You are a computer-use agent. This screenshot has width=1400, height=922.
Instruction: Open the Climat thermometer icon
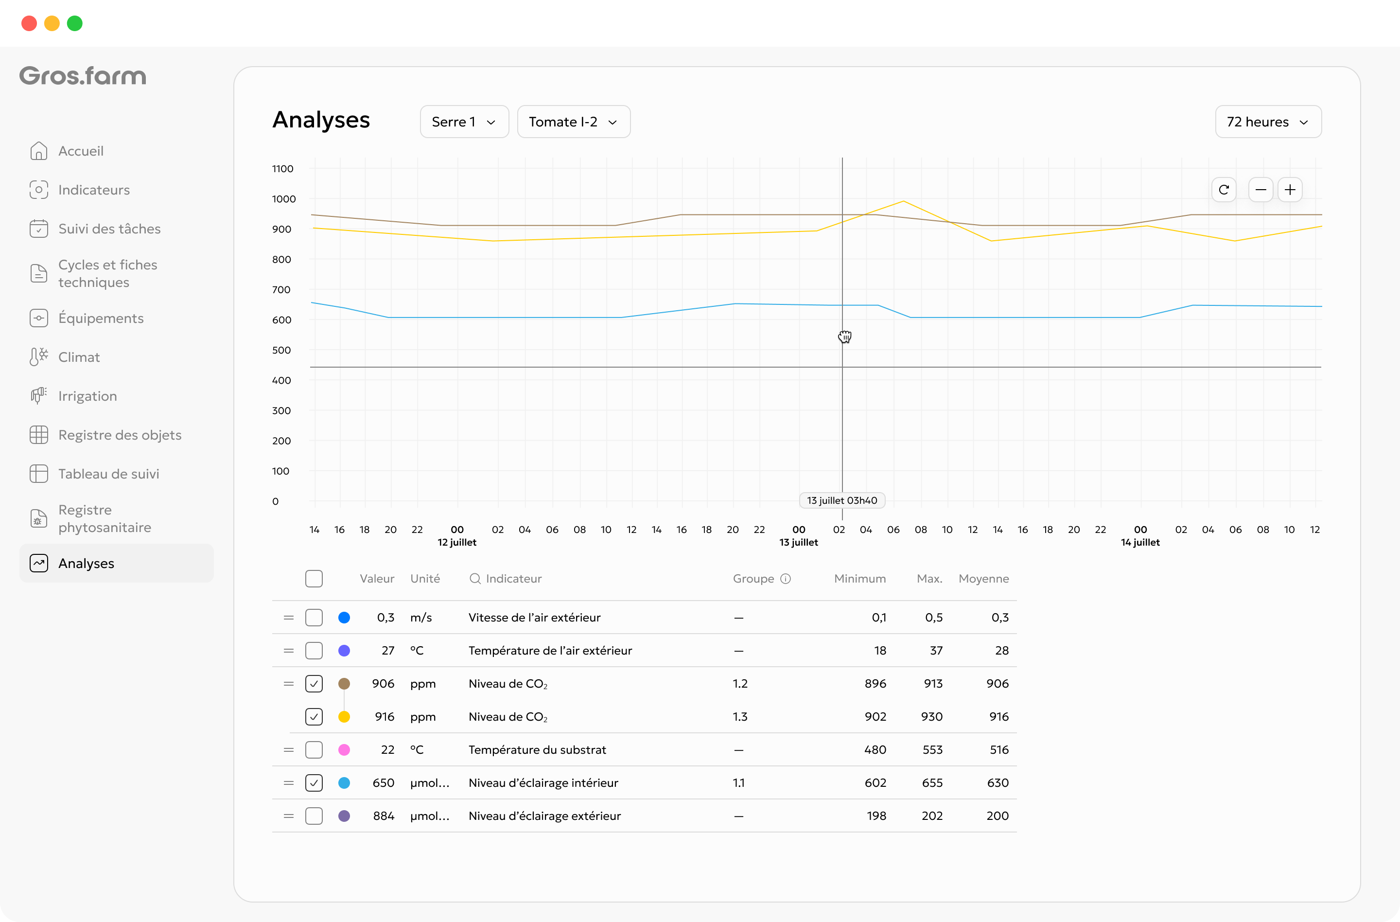(x=39, y=356)
